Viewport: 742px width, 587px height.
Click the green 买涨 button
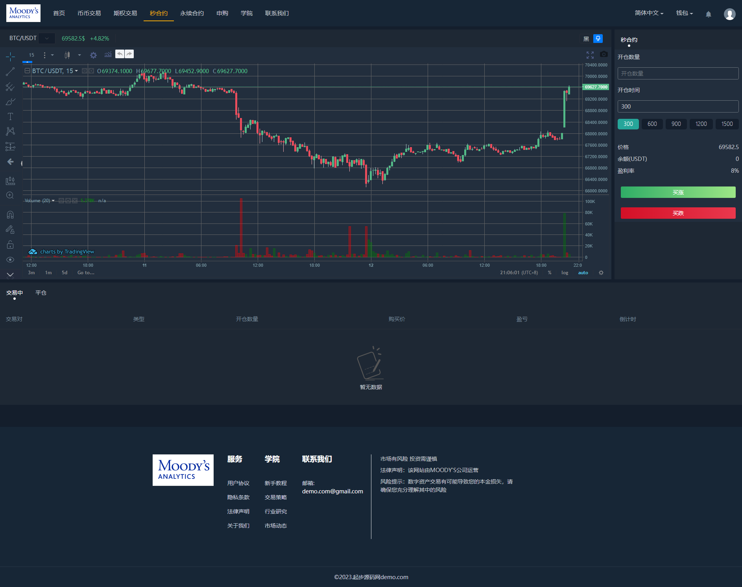point(678,192)
